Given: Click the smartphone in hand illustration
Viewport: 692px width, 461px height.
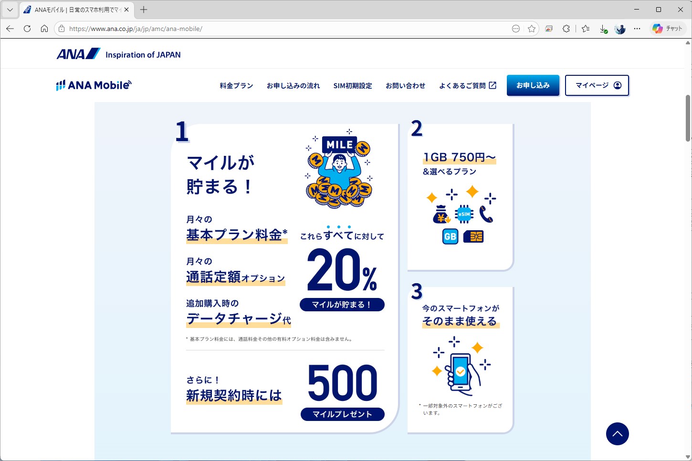Looking at the screenshot, I should click(461, 366).
